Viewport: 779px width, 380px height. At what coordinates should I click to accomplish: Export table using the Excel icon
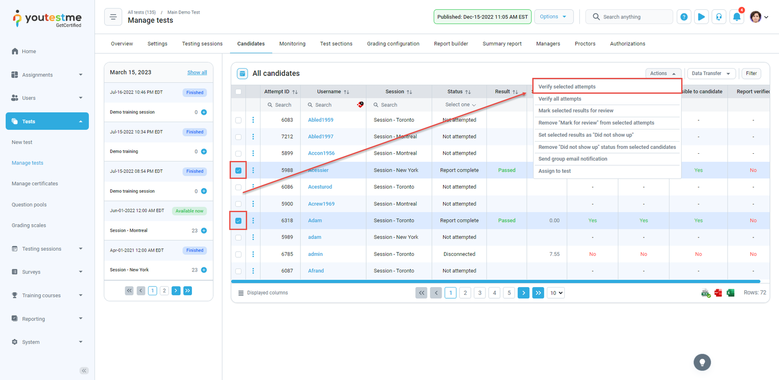730,293
